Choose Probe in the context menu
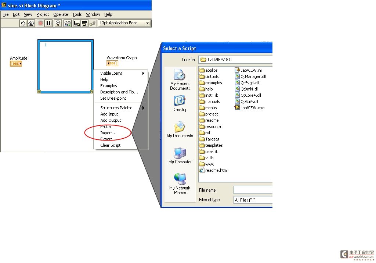The width and height of the screenshot is (376, 263). coord(120,127)
